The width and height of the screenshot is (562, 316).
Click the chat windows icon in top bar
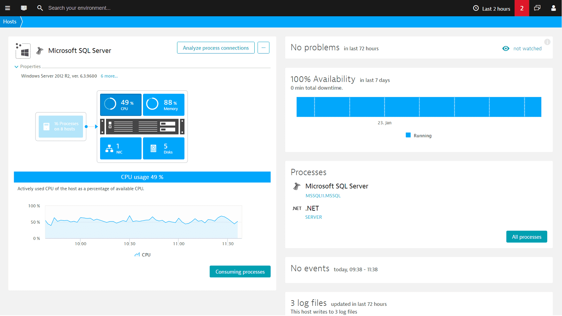tap(537, 8)
